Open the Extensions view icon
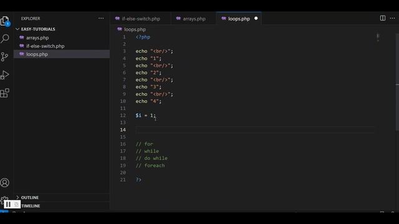399x224 pixels. [x=4, y=93]
